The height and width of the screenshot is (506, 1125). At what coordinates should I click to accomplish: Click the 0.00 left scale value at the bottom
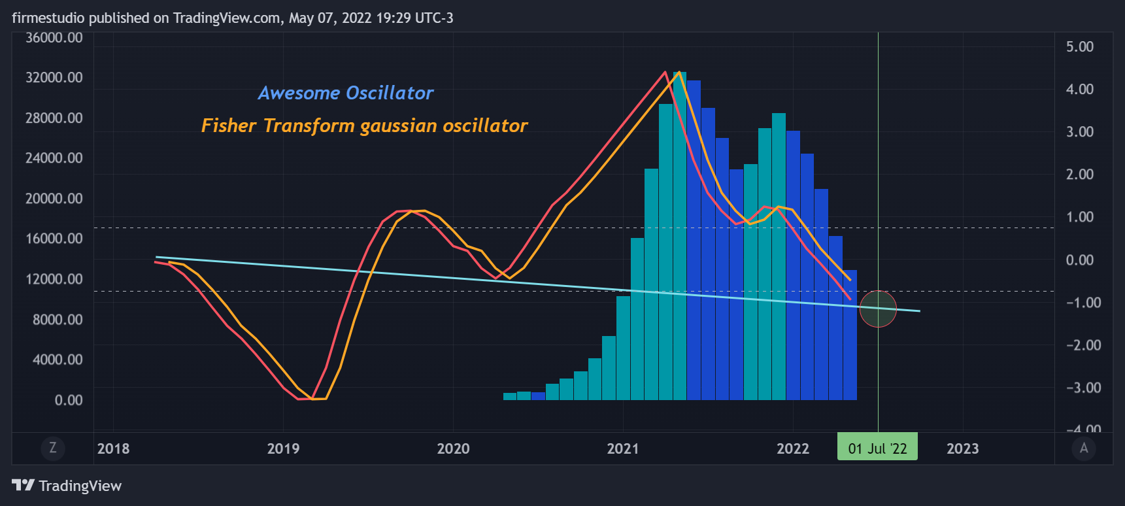coord(69,399)
